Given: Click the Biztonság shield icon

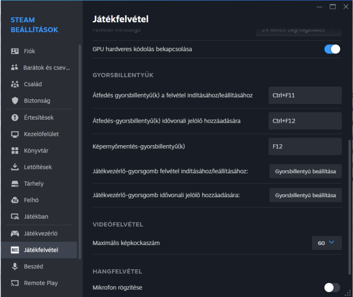Looking at the screenshot, I should tap(15, 101).
